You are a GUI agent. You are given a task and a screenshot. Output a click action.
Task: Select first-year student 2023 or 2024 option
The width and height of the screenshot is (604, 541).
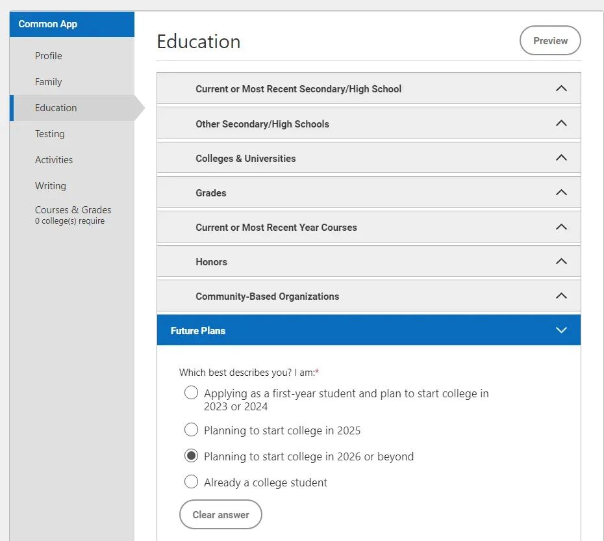(x=191, y=393)
